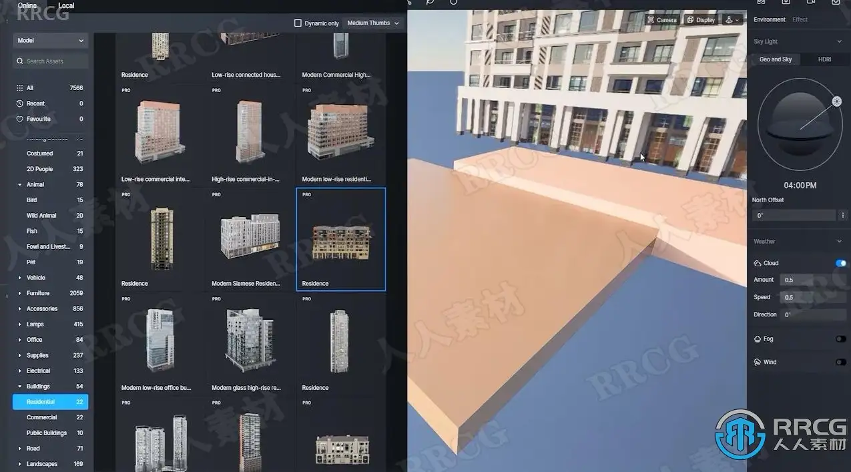Collapse the Animal category tree arrow

click(x=19, y=185)
